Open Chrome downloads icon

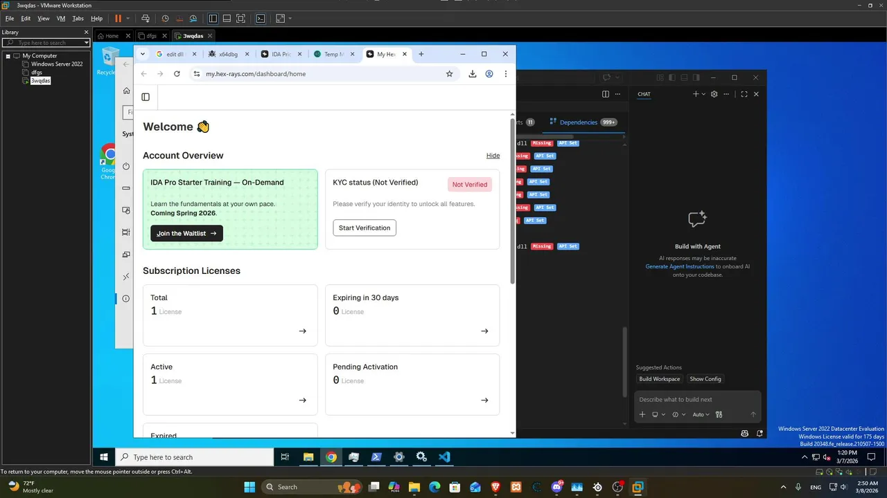[x=473, y=74]
